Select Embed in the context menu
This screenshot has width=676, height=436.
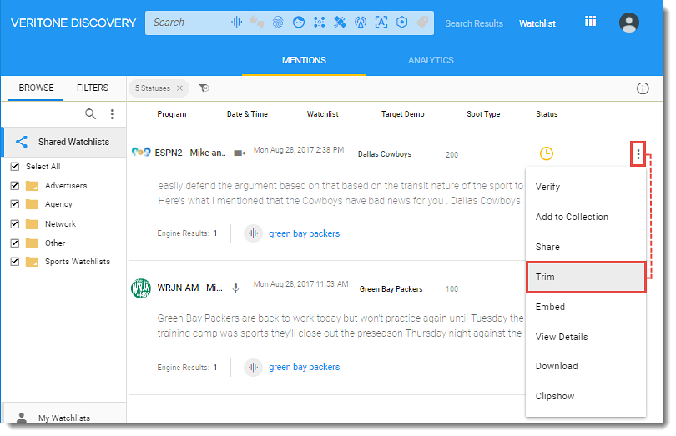(x=586, y=307)
